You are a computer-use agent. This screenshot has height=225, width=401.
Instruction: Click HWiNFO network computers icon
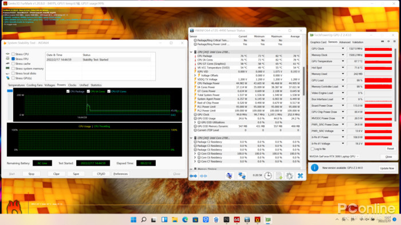tap(242, 175)
